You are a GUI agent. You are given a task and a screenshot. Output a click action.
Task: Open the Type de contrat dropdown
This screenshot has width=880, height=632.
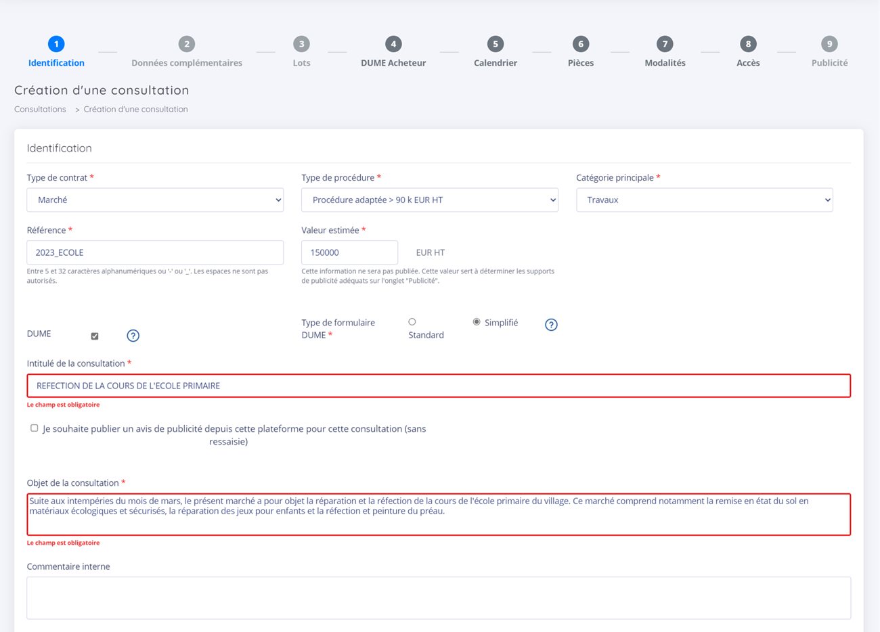(155, 200)
